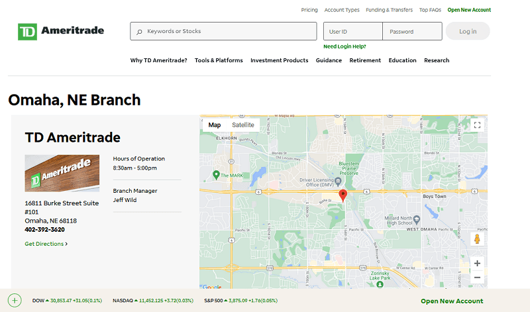Toggle fullscreen map view
This screenshot has height=312, width=530.
point(477,125)
